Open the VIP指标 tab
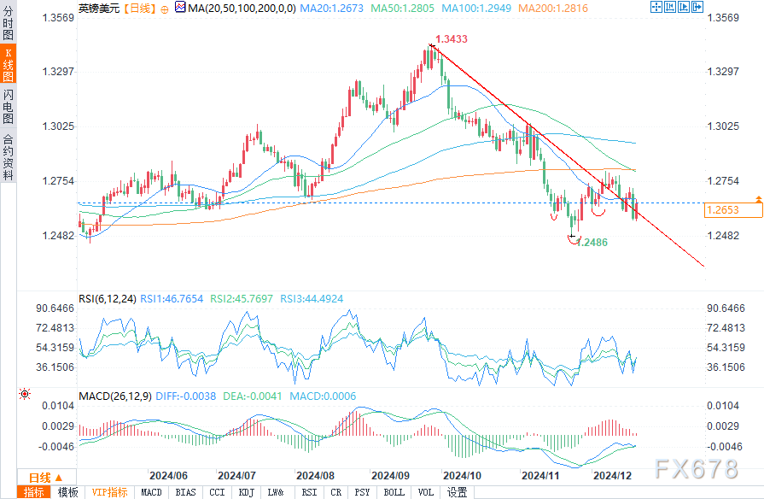This screenshot has height=499, width=764. (109, 492)
